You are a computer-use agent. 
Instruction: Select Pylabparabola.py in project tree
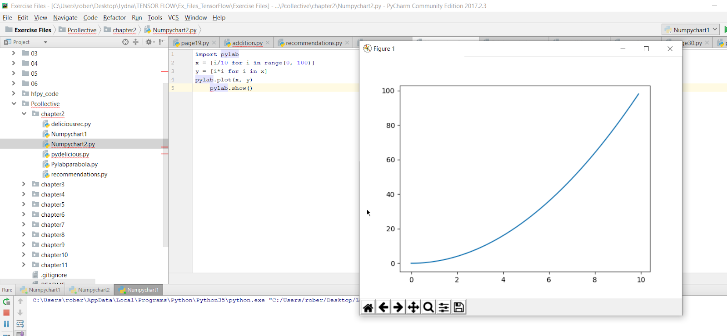coord(74,164)
